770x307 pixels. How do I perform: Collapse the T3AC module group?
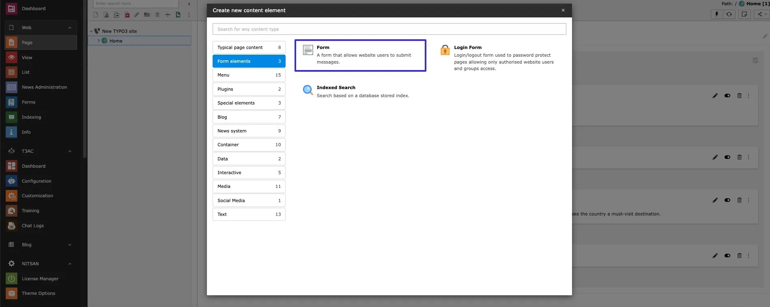pos(70,151)
